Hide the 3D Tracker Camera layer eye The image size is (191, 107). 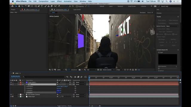pyautogui.click(x=11, y=95)
